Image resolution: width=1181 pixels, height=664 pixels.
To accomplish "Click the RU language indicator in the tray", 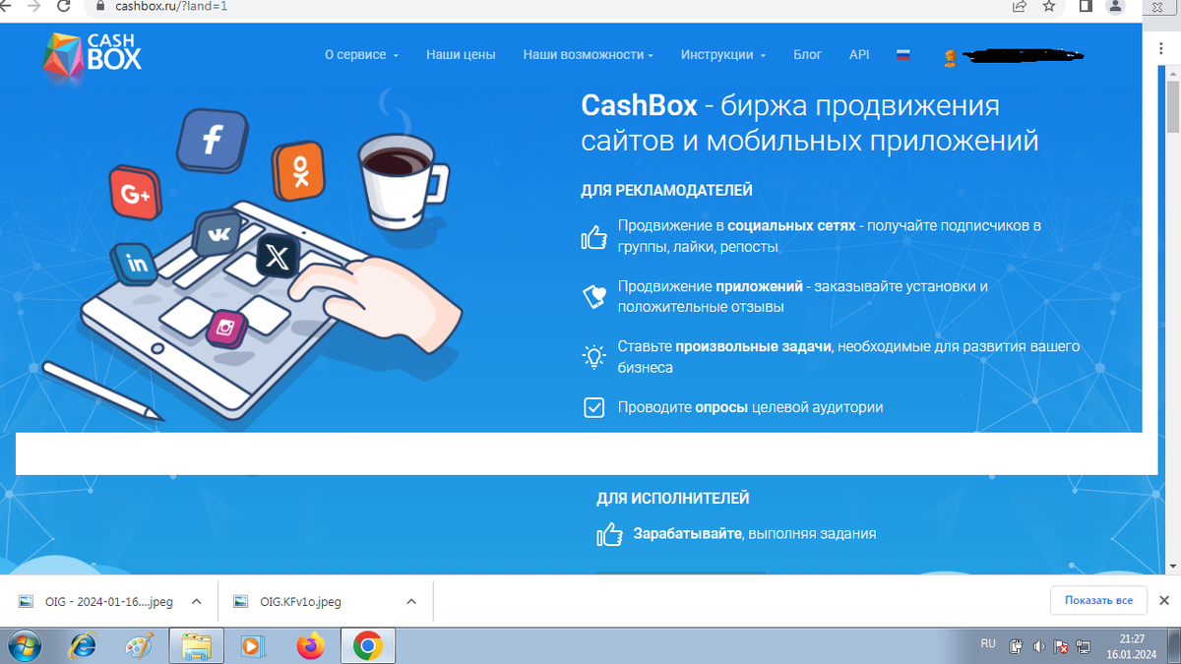I will [x=988, y=643].
